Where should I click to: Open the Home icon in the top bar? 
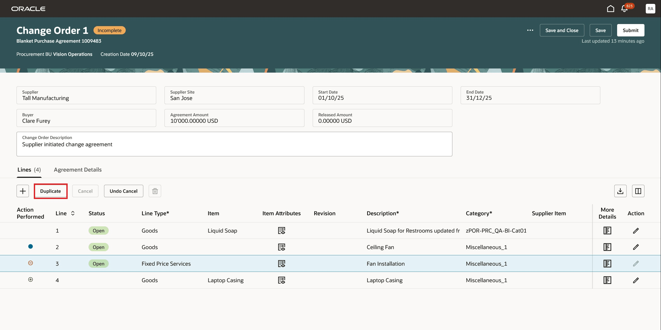click(x=610, y=8)
